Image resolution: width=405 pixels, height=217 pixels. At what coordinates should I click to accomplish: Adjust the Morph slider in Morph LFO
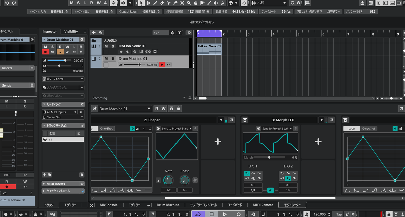click(x=269, y=158)
